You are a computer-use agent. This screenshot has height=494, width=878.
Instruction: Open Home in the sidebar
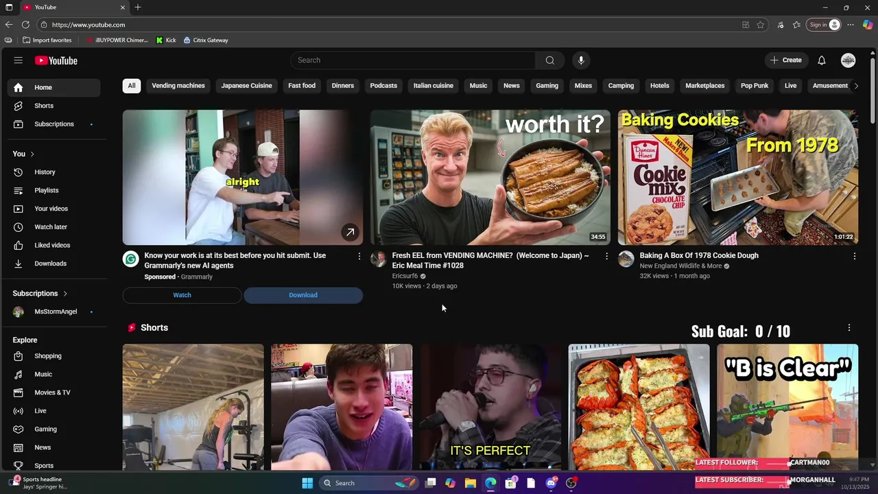[54, 87]
